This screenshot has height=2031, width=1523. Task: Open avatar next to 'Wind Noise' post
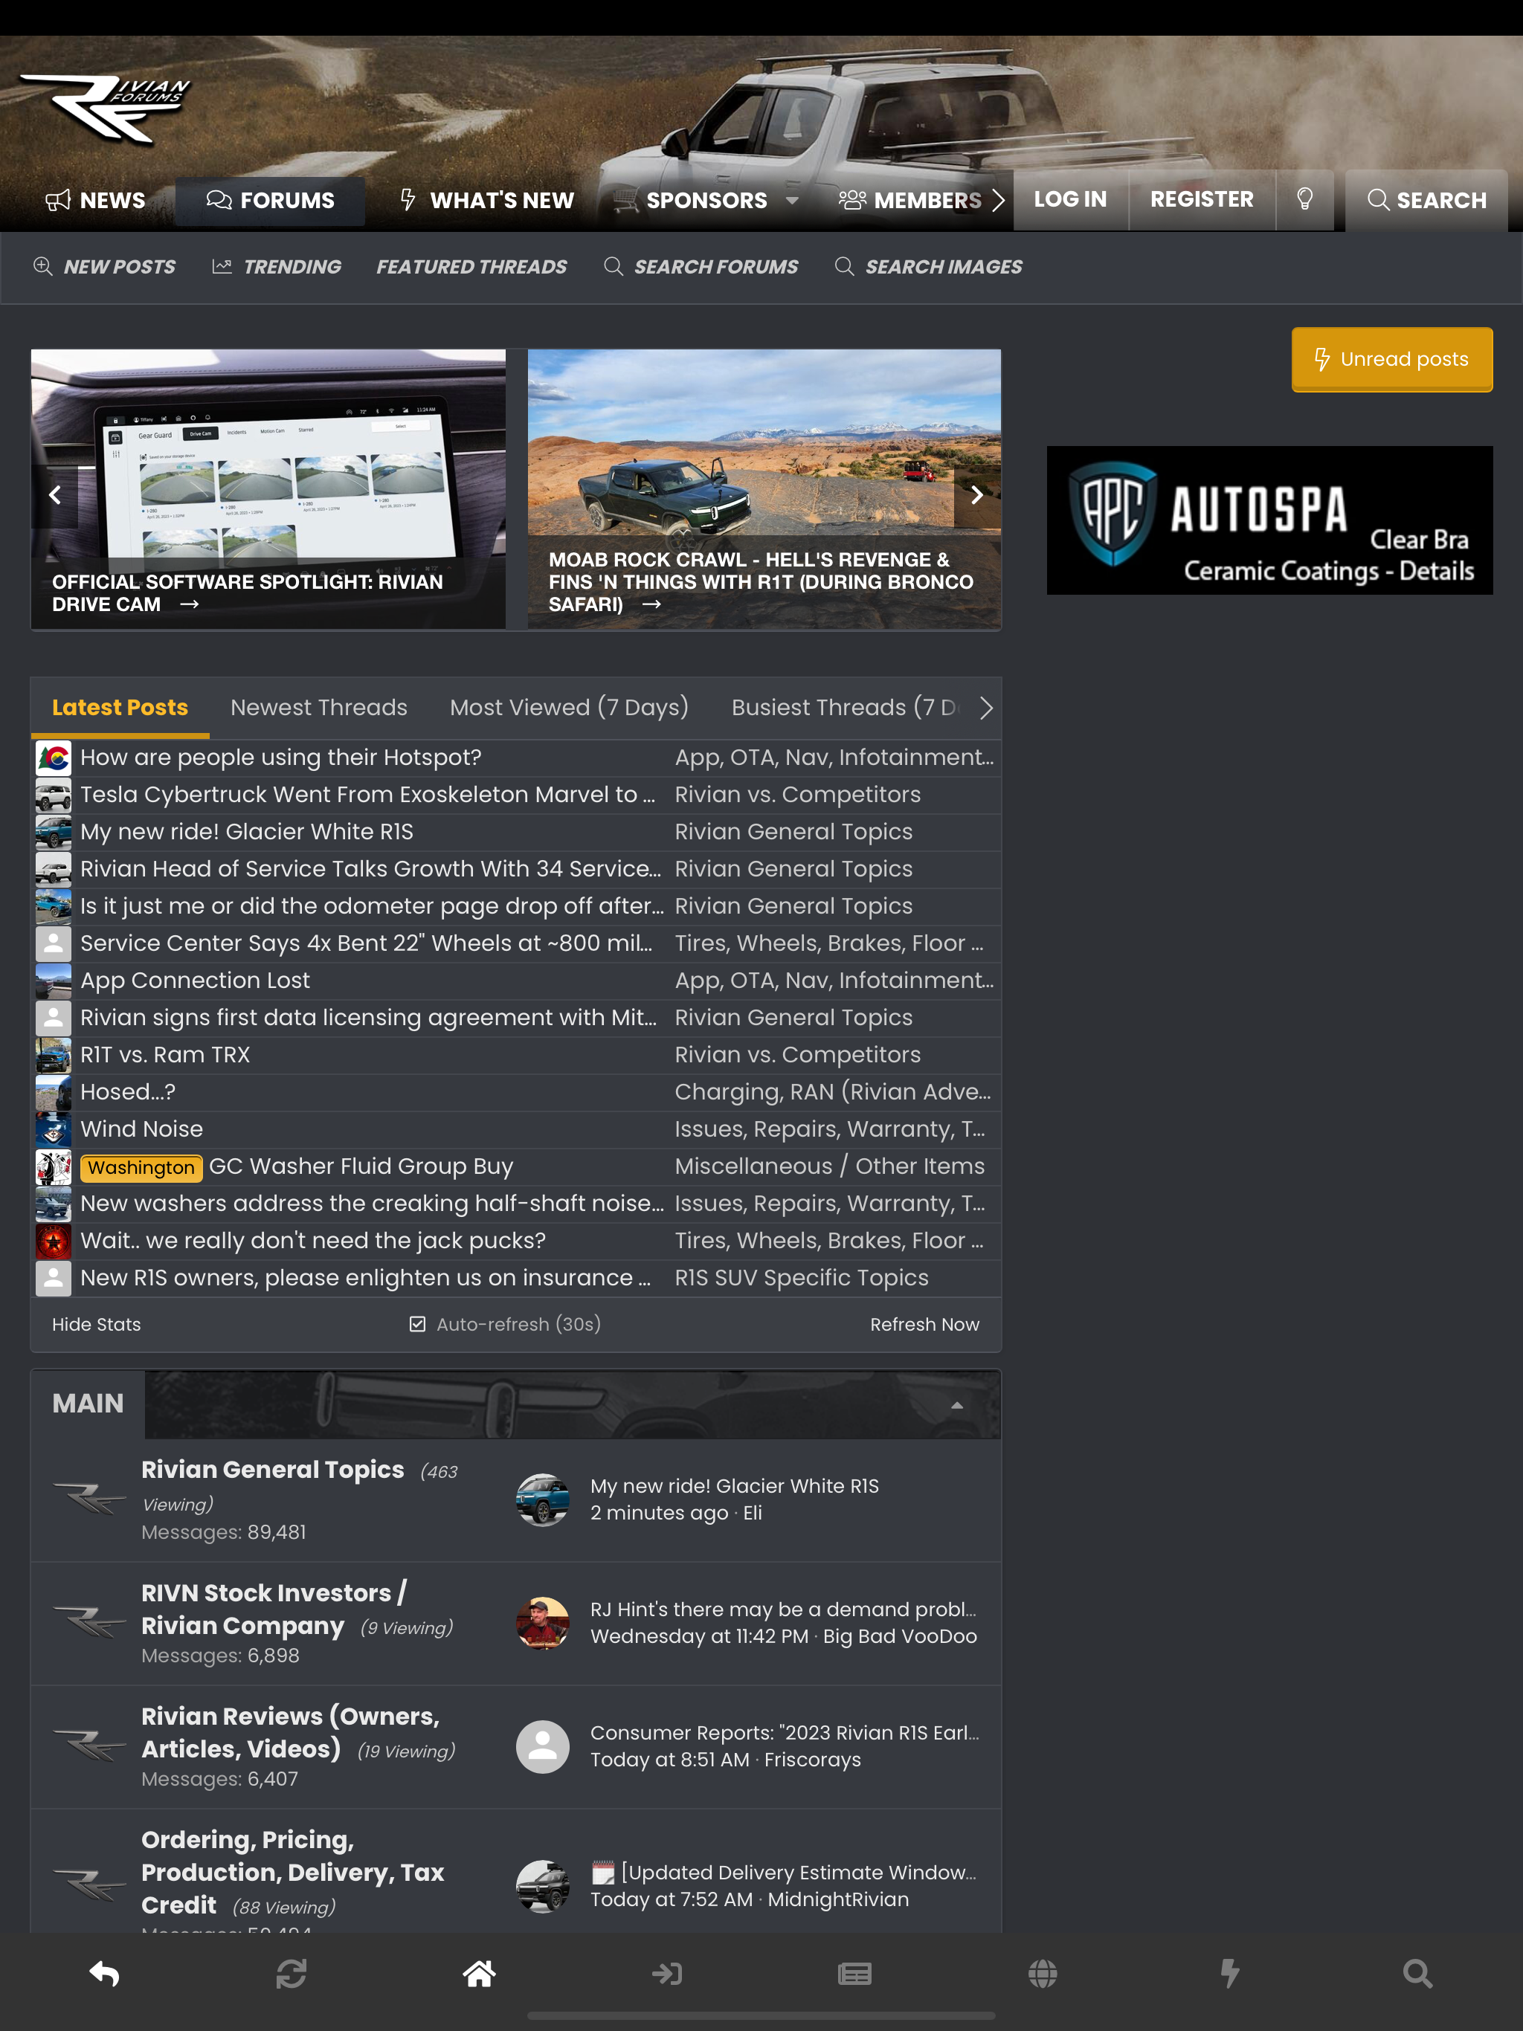54,1129
